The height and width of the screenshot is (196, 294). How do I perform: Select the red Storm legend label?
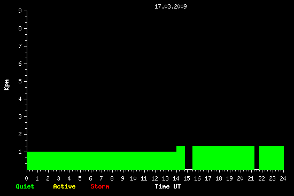point(100,186)
